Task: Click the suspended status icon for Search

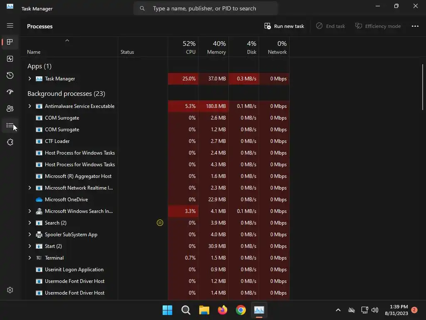Action: click(x=160, y=223)
